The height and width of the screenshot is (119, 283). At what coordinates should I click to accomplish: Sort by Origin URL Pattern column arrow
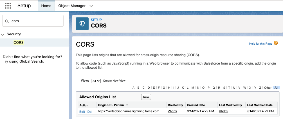point(127,105)
